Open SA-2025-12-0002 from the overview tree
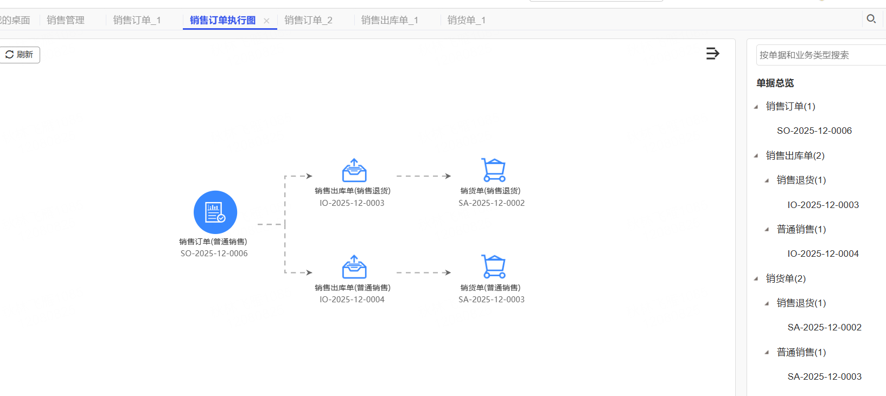This screenshot has height=396, width=886. click(824, 327)
